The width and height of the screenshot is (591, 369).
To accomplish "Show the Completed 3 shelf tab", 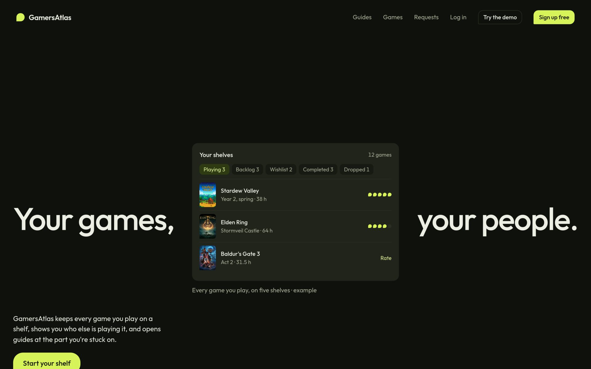I will click(318, 169).
